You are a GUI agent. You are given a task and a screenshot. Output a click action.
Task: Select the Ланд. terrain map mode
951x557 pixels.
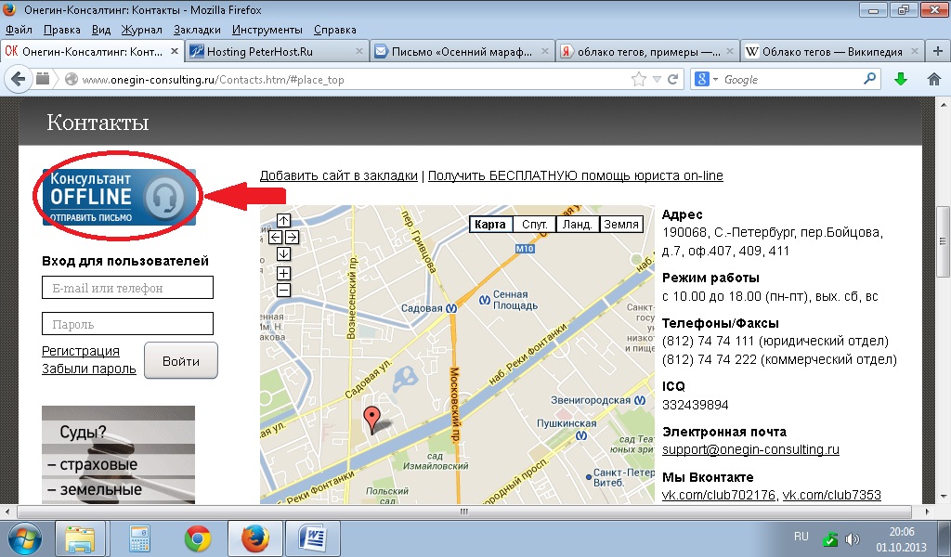(x=578, y=224)
